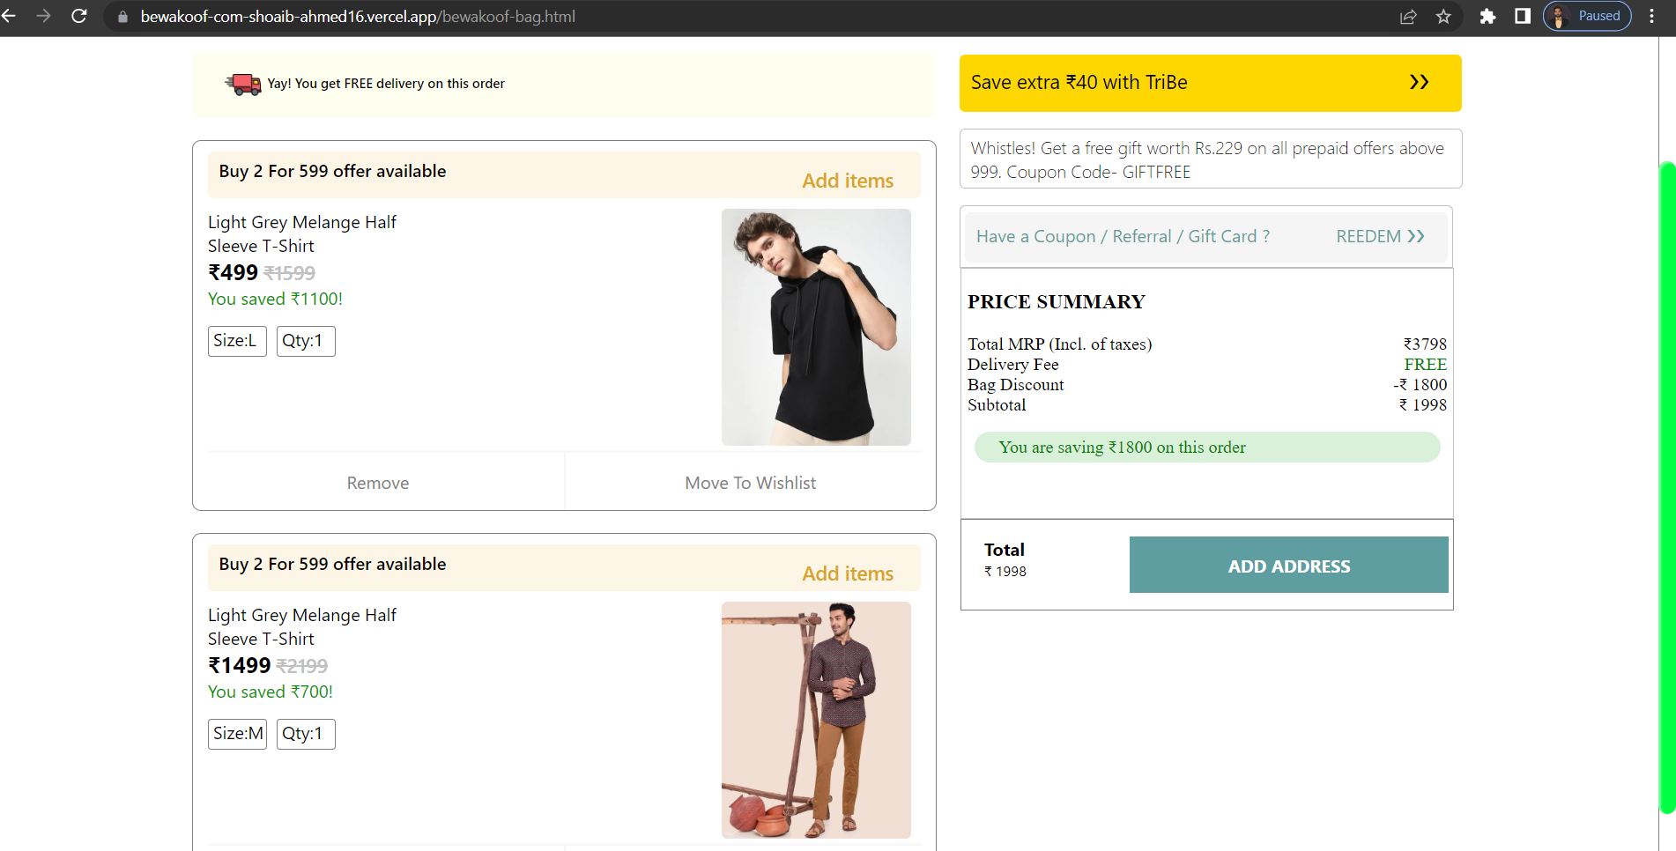This screenshot has height=851, width=1676.
Task: Click the free delivery truck icon
Action: [x=241, y=84]
